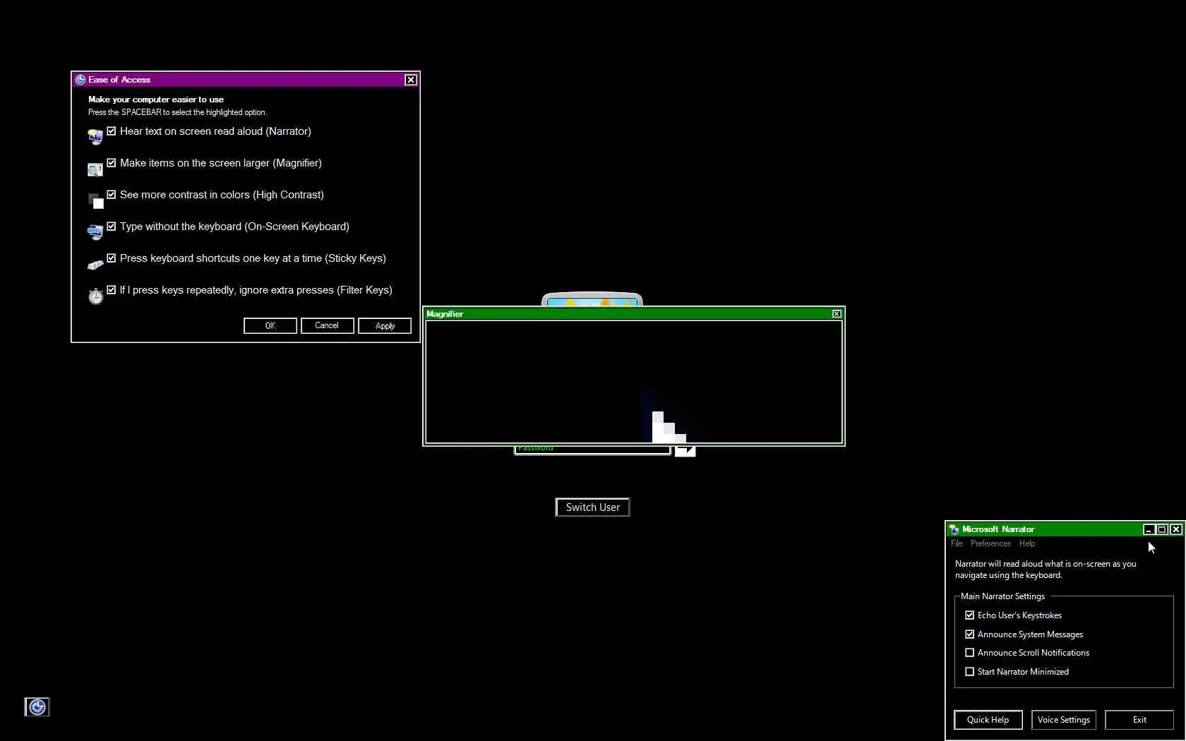Open the Narrator Help menu
The width and height of the screenshot is (1186, 741).
1027,543
